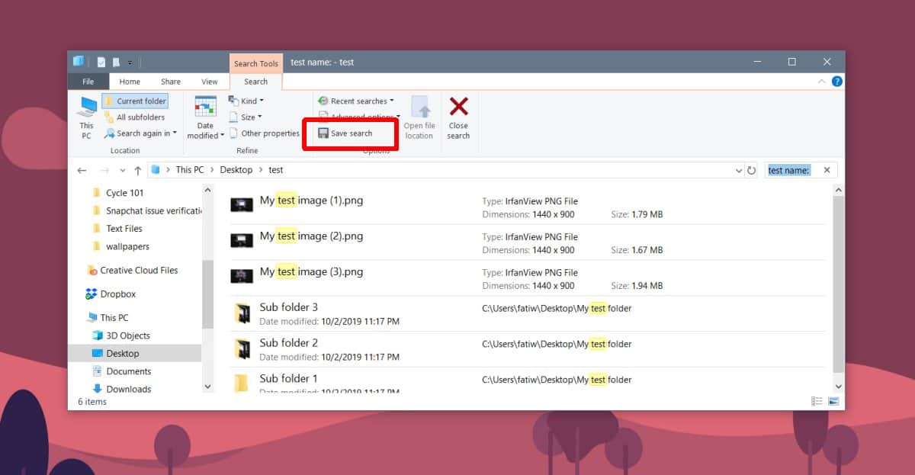The width and height of the screenshot is (915, 475).
Task: Click the File Explorer title bar icon
Action: tap(79, 62)
